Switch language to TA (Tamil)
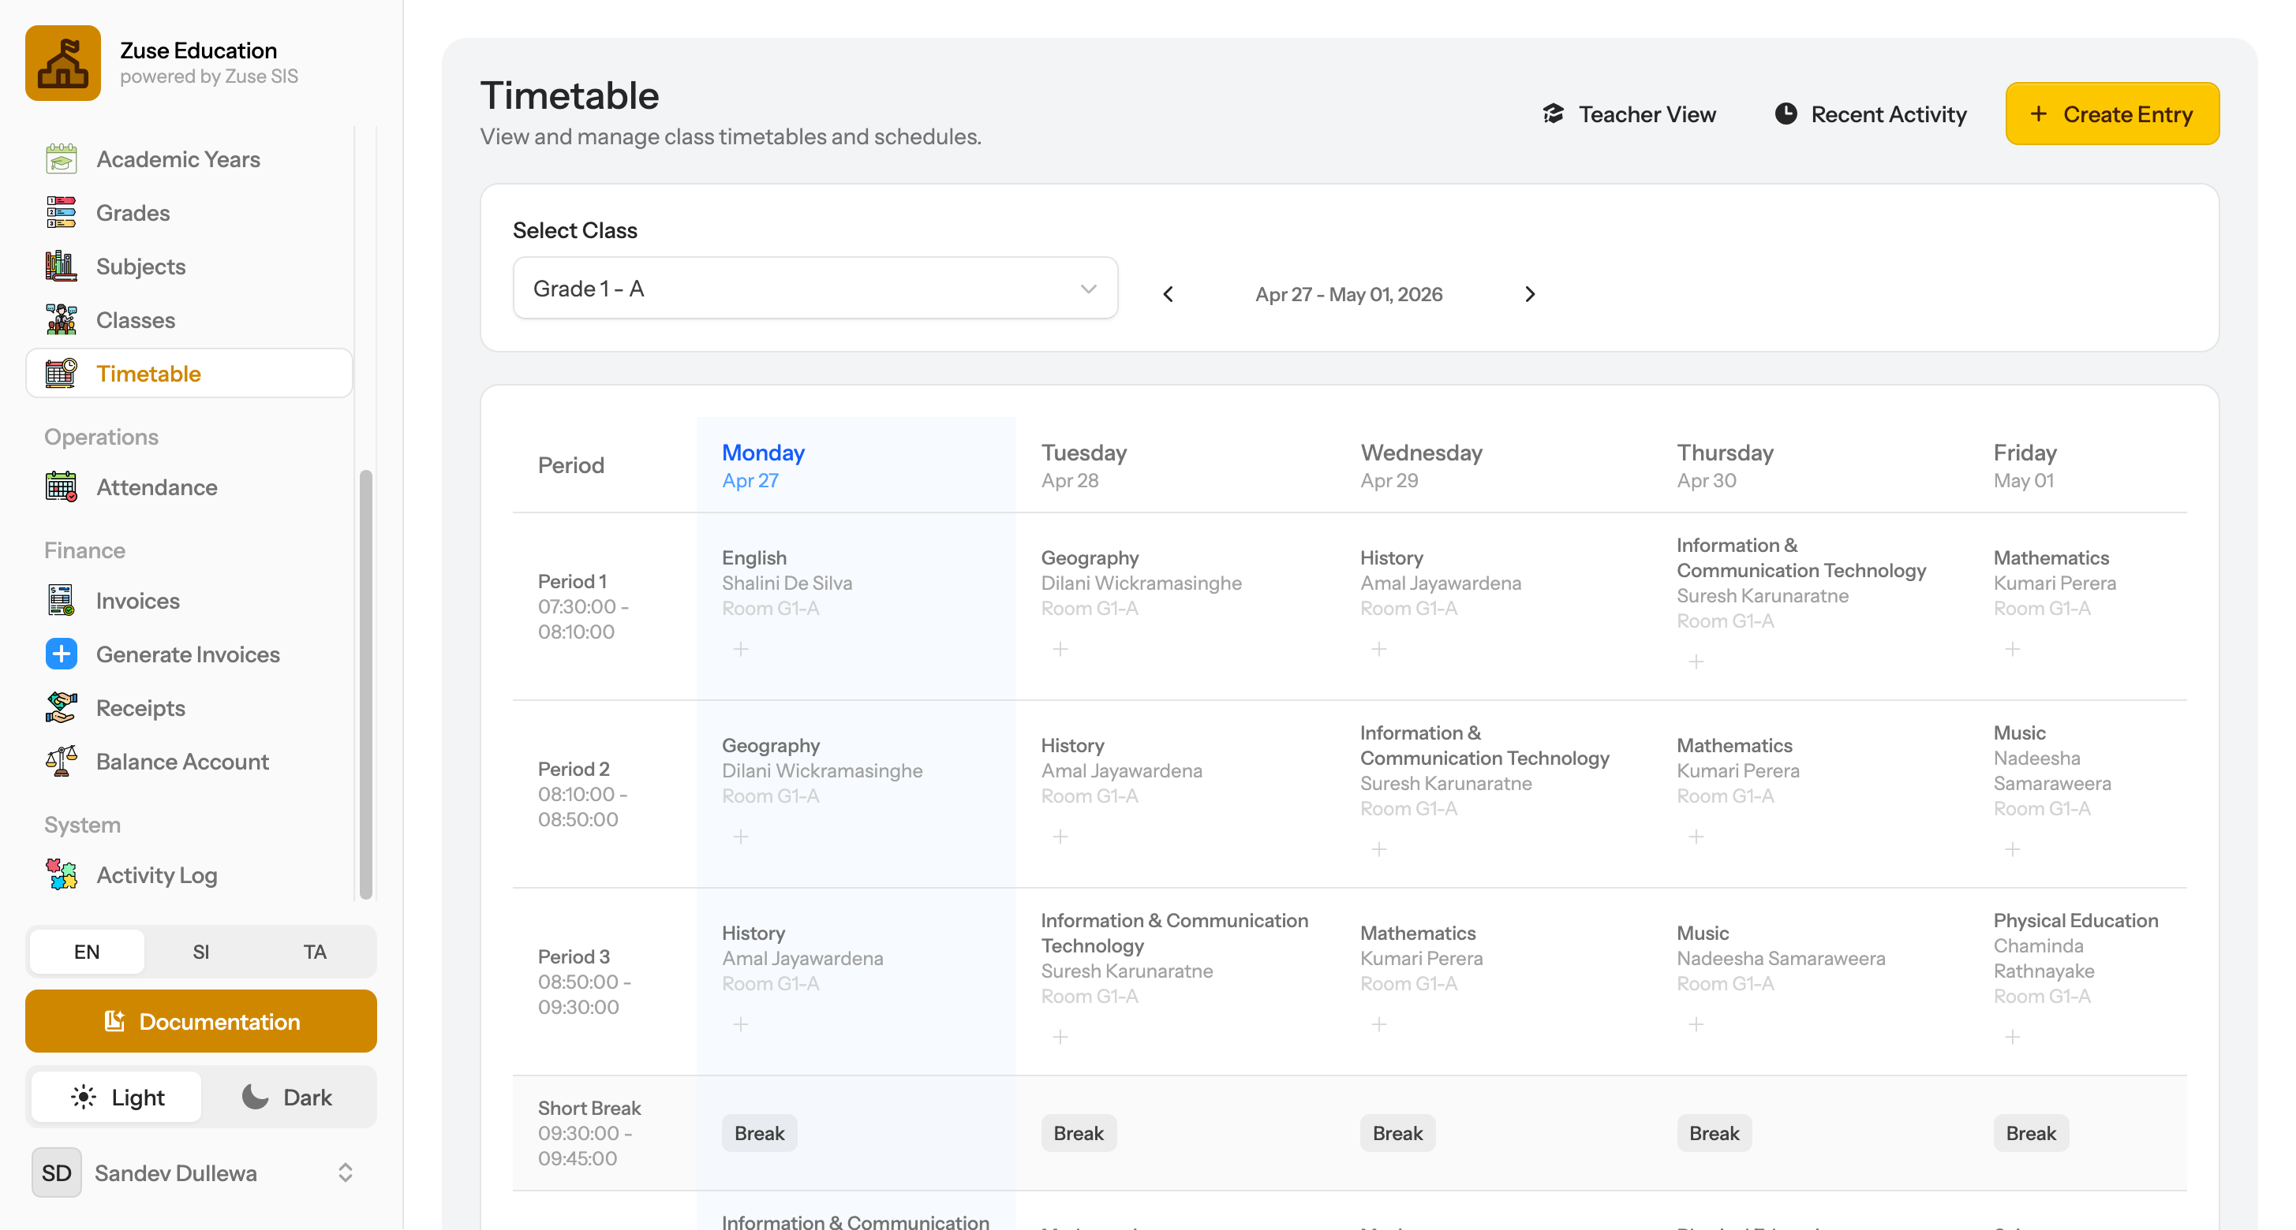This screenshot has width=2296, height=1230. pyautogui.click(x=315, y=951)
